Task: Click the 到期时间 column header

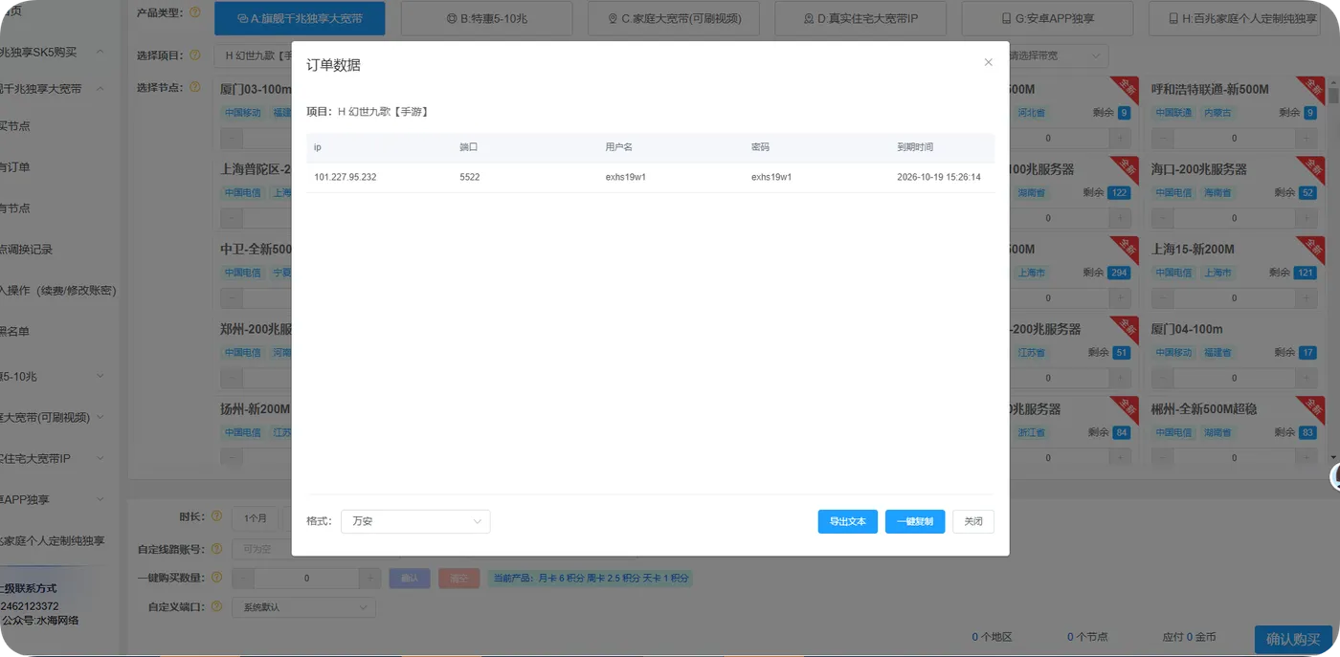Action: click(x=915, y=147)
